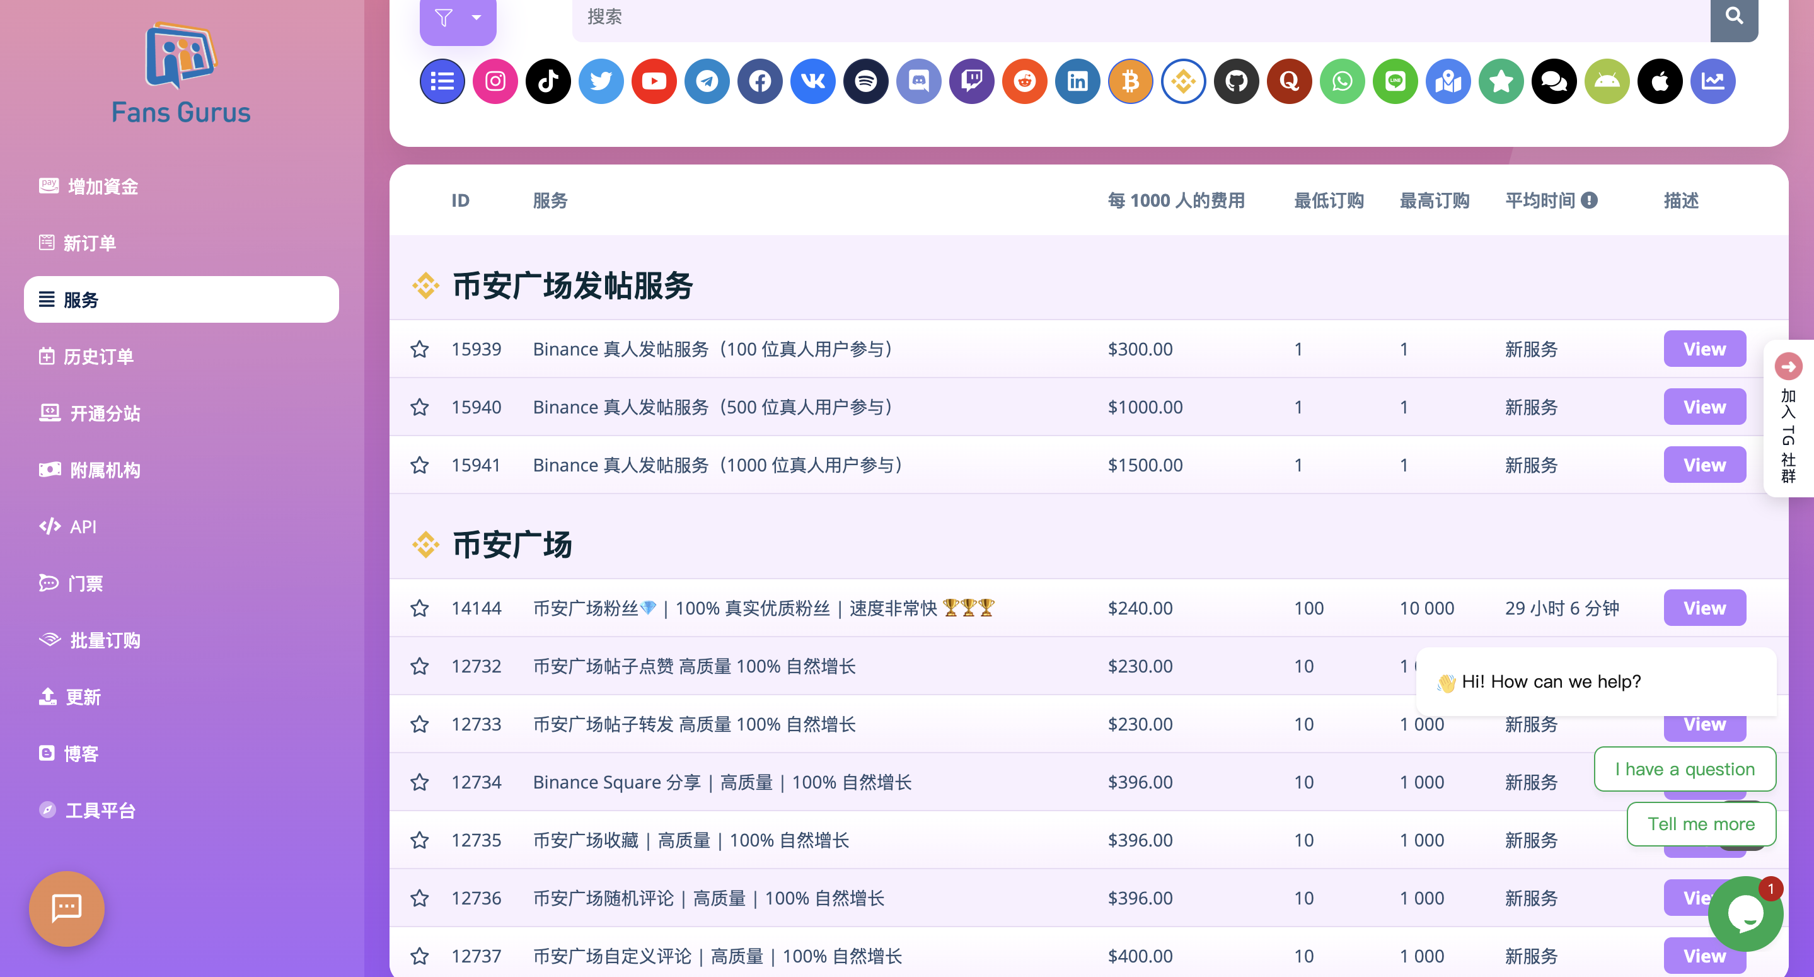Star service 12736 as favorite
This screenshot has width=1814, height=977.
[x=420, y=898]
